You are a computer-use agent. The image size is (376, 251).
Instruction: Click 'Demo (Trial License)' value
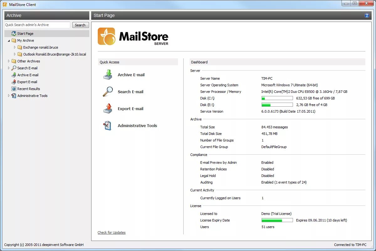276,214
